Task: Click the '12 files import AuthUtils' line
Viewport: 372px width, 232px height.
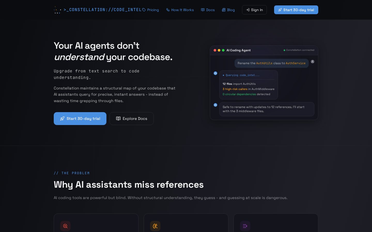Action: point(239,84)
